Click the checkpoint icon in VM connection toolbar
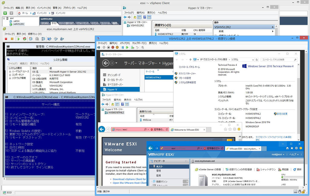Image resolution: width=310 pixels, height=196 pixels. pyautogui.click(x=133, y=48)
